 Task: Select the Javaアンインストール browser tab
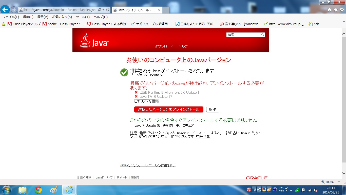coord(137,10)
